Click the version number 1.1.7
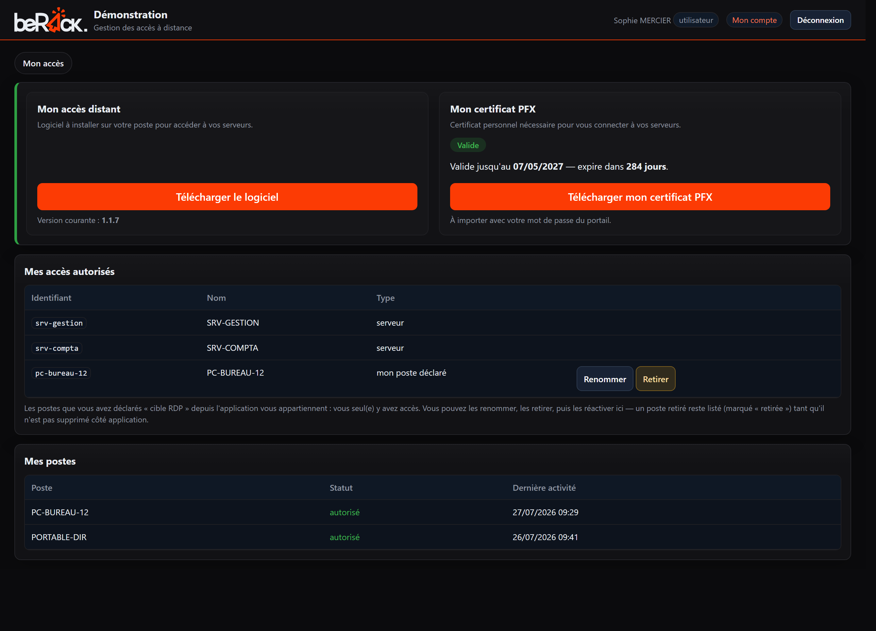The height and width of the screenshot is (631, 876). [110, 220]
